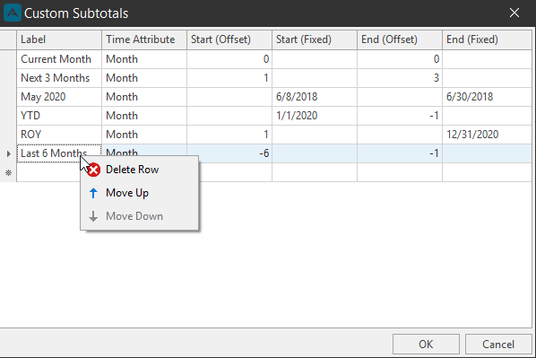Click Start Offset 1 in ROY row
Screen dimensions: 536x358
229,135
